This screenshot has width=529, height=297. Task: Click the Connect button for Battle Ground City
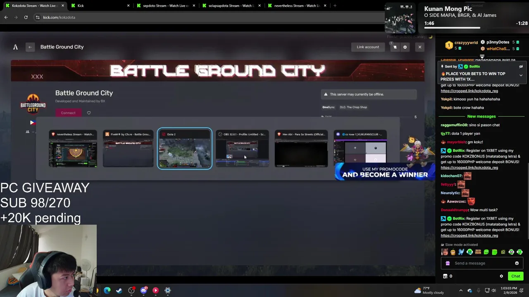(x=68, y=113)
